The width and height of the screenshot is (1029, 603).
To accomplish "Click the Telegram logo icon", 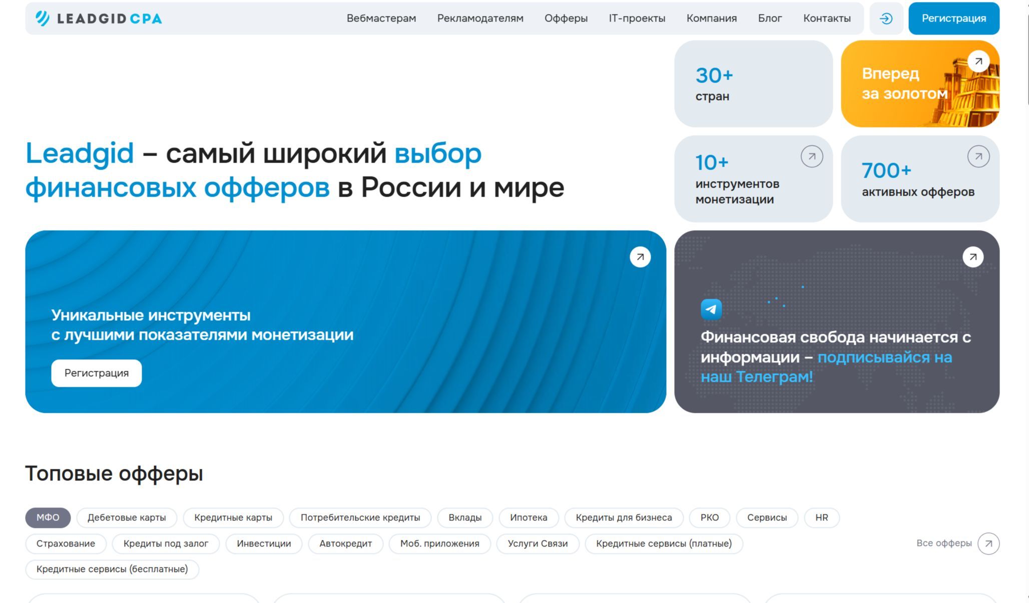I will click(711, 309).
